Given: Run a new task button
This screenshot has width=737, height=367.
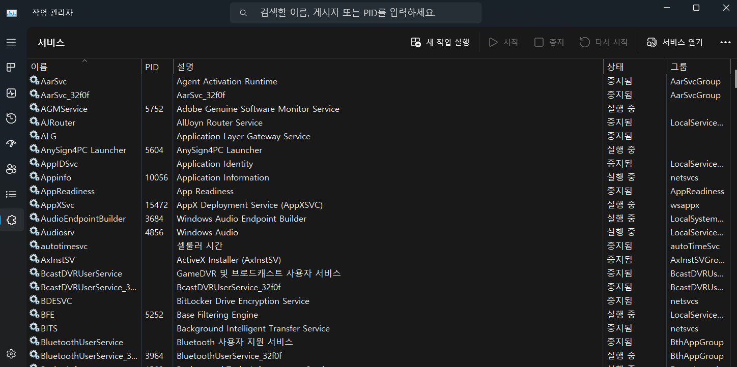Looking at the screenshot, I should (x=440, y=42).
